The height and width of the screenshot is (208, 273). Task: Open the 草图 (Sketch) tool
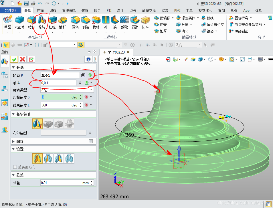tap(8, 21)
